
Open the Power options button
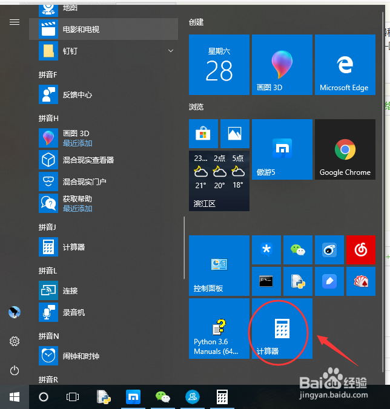point(15,370)
